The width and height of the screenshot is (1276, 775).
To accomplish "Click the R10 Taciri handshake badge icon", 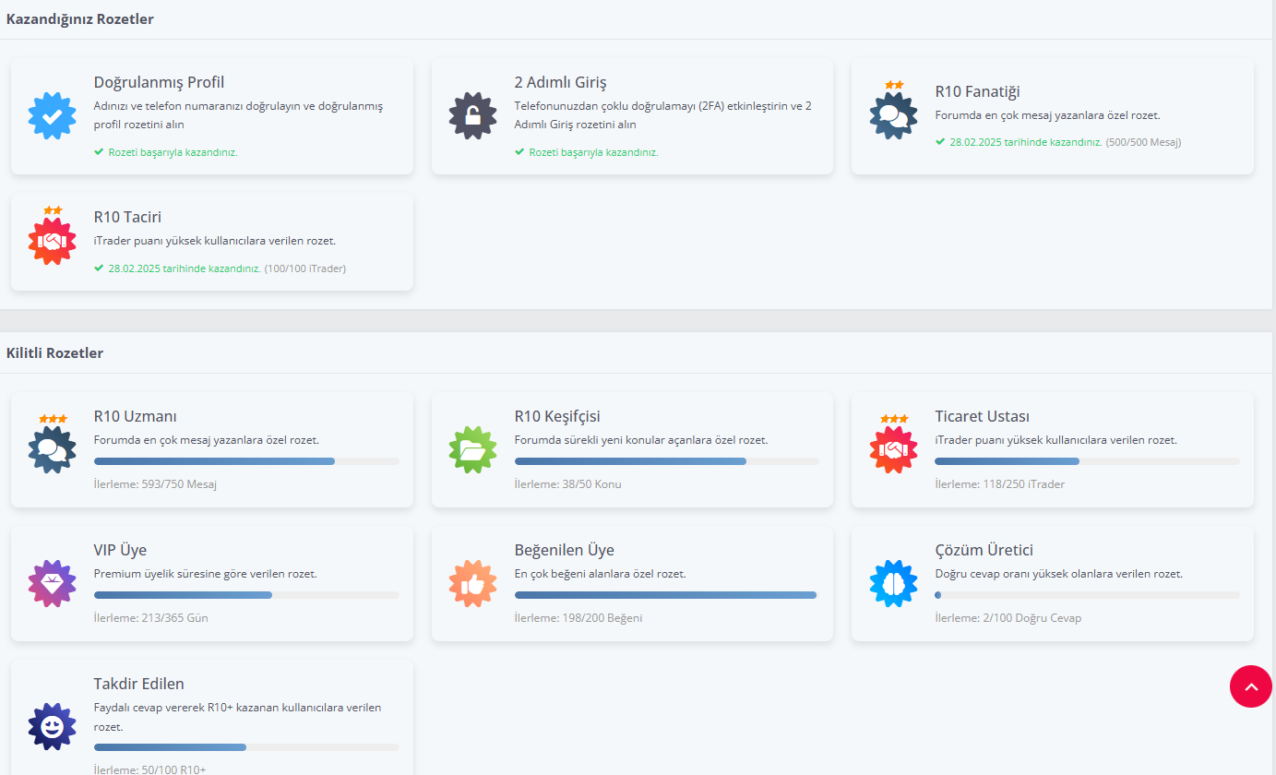I will click(x=53, y=238).
